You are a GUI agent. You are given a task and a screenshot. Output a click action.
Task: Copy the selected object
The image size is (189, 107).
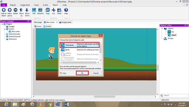(x=48, y=10)
